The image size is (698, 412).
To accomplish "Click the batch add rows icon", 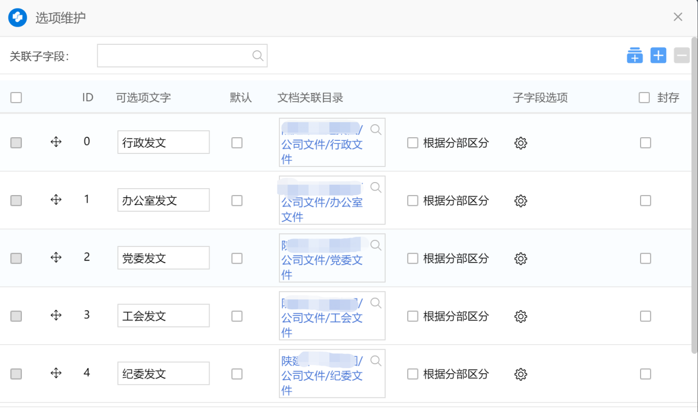I will (635, 55).
